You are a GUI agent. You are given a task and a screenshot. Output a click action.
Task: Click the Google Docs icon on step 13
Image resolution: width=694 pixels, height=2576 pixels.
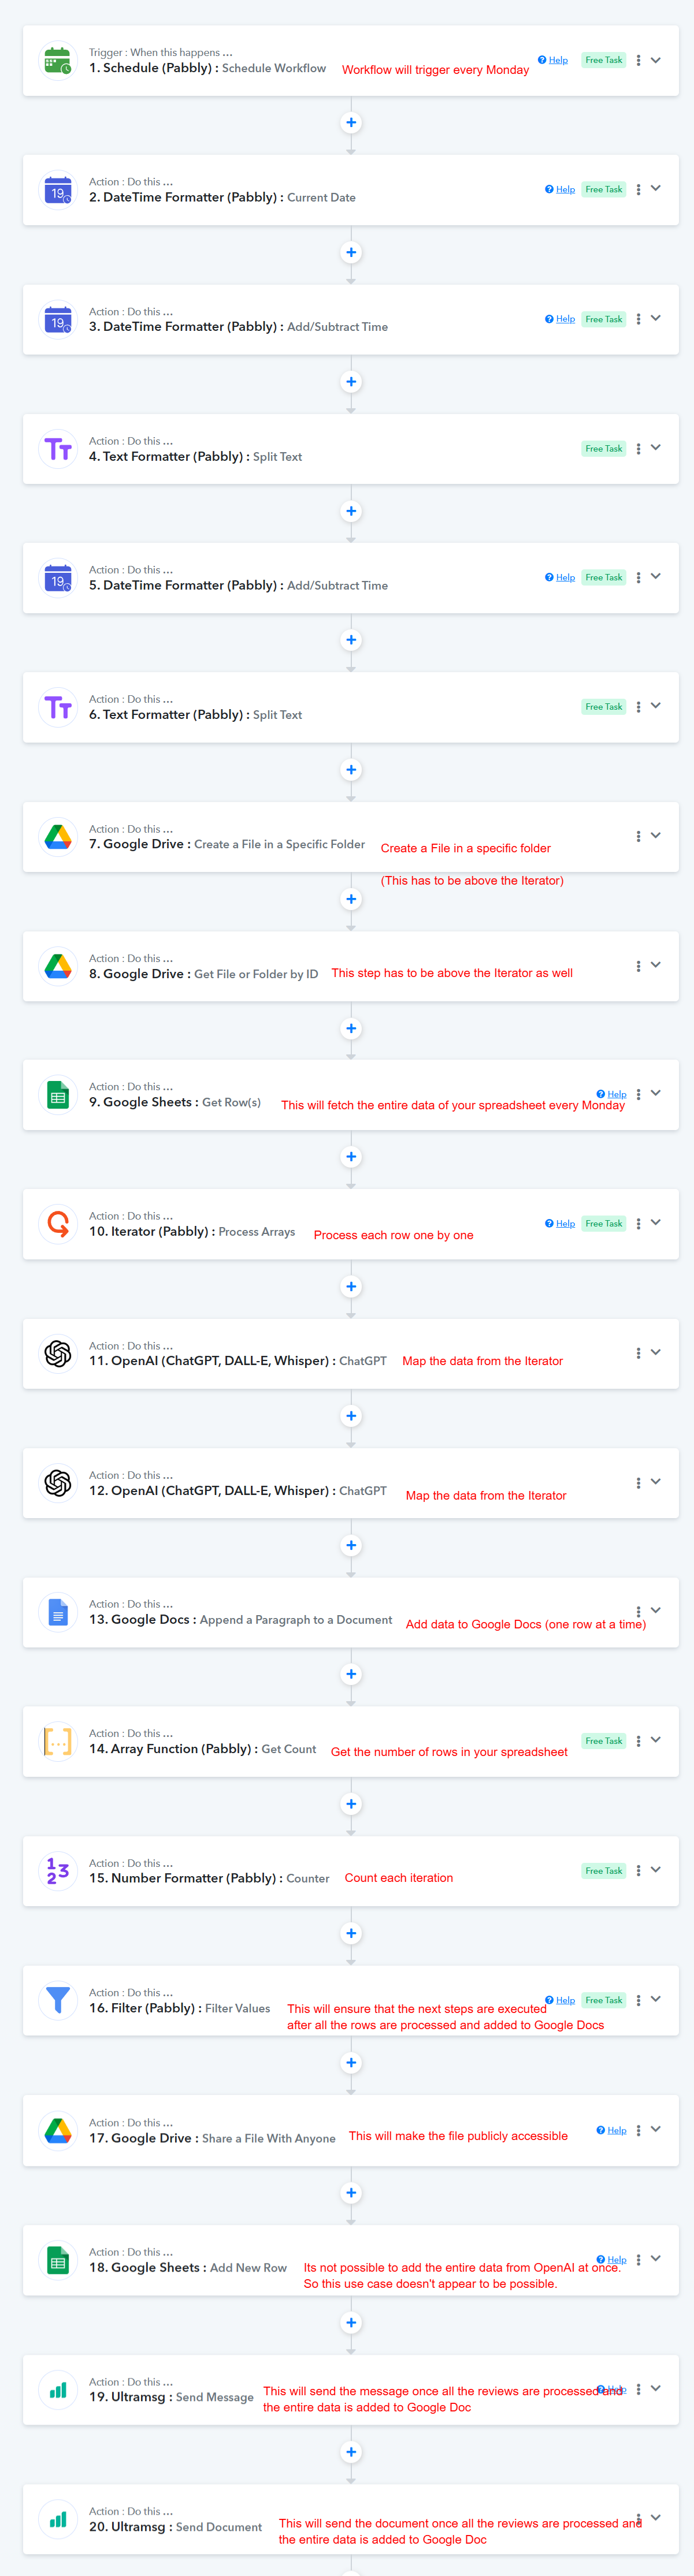pyautogui.click(x=58, y=1612)
